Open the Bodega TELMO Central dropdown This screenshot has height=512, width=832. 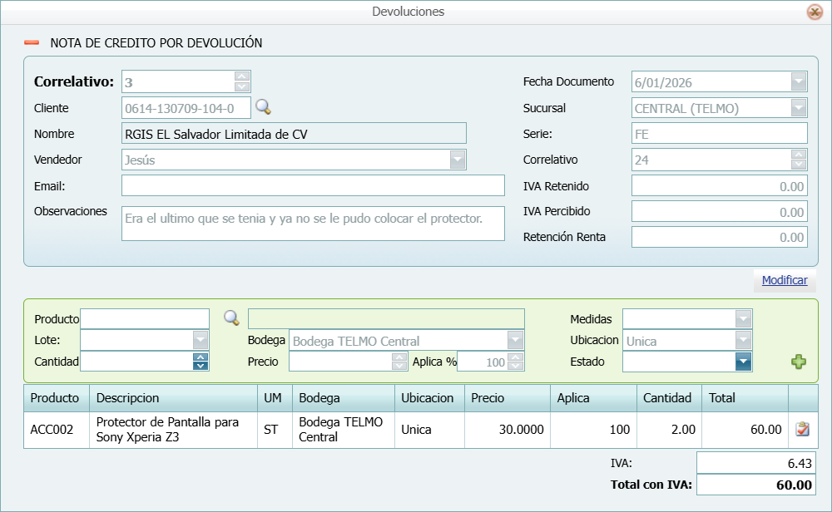pos(515,340)
